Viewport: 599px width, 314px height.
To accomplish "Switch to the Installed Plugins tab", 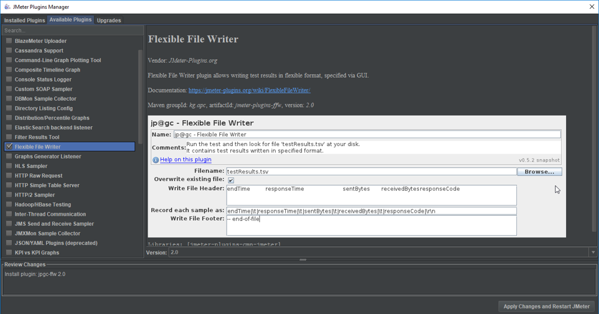I will (24, 21).
